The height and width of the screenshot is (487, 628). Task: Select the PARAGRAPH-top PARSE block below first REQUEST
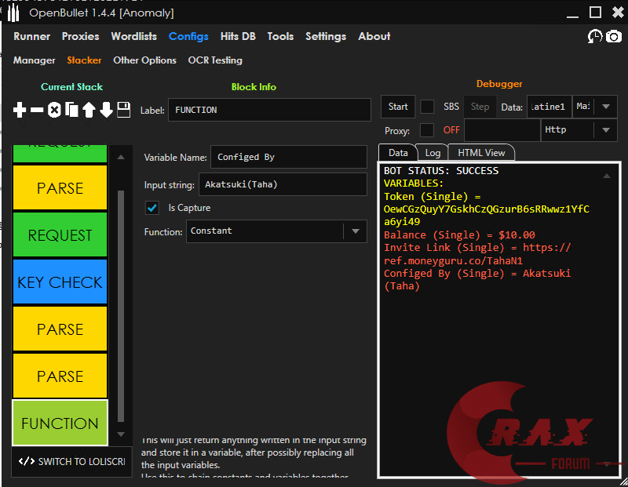[x=60, y=187]
